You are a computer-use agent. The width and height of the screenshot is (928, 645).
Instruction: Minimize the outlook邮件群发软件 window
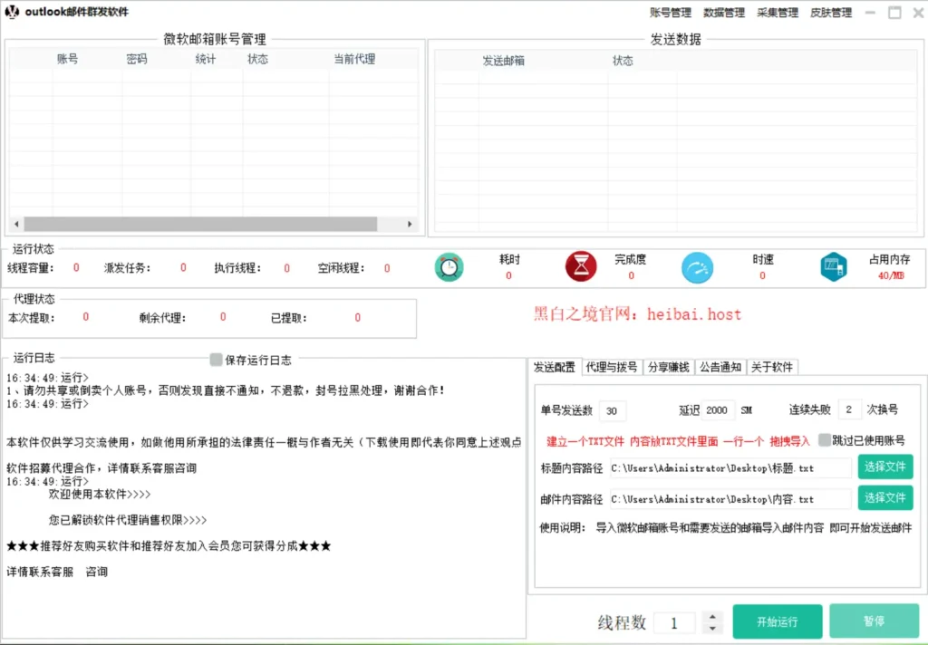870,13
